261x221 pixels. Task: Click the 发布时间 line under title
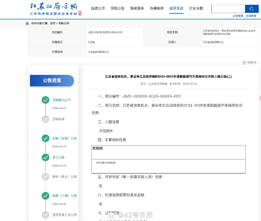(183, 84)
